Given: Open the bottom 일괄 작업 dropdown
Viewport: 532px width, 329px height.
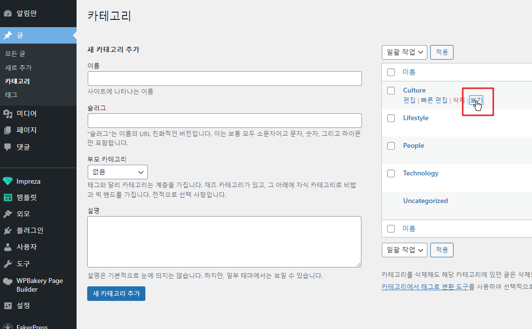Looking at the screenshot, I should pyautogui.click(x=404, y=250).
